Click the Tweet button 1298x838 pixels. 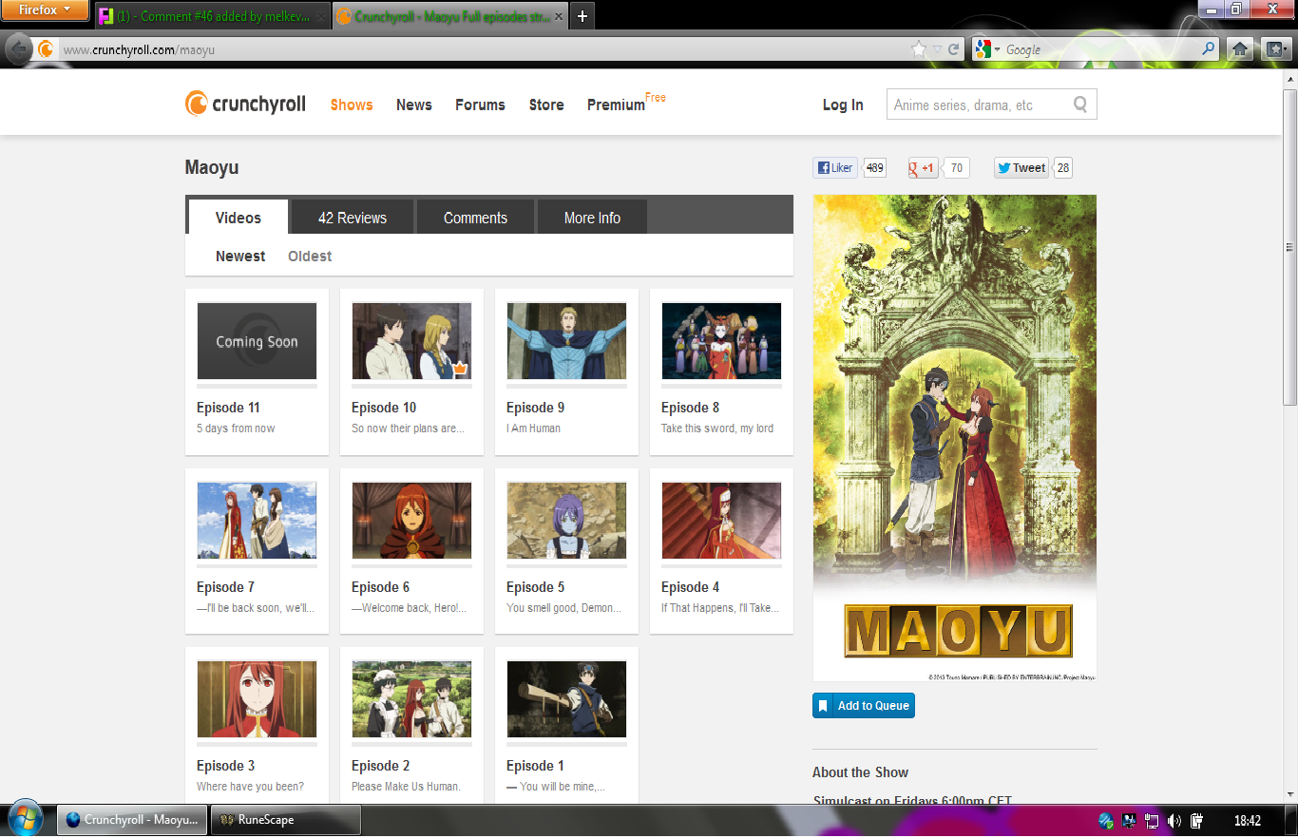[x=1021, y=168]
